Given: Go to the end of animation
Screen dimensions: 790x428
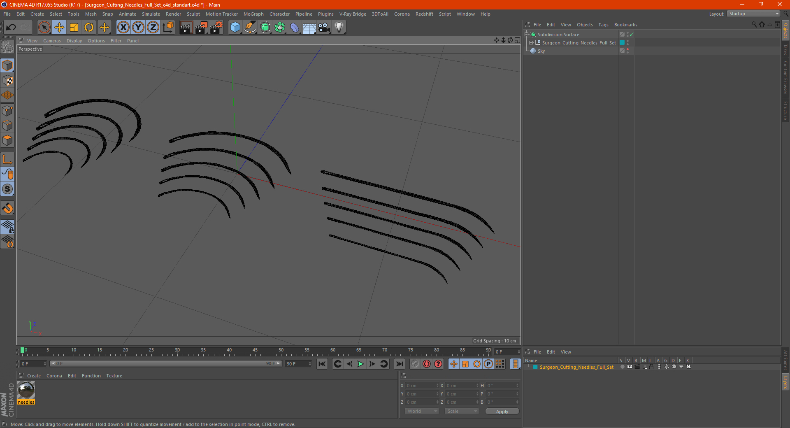Looking at the screenshot, I should [399, 364].
